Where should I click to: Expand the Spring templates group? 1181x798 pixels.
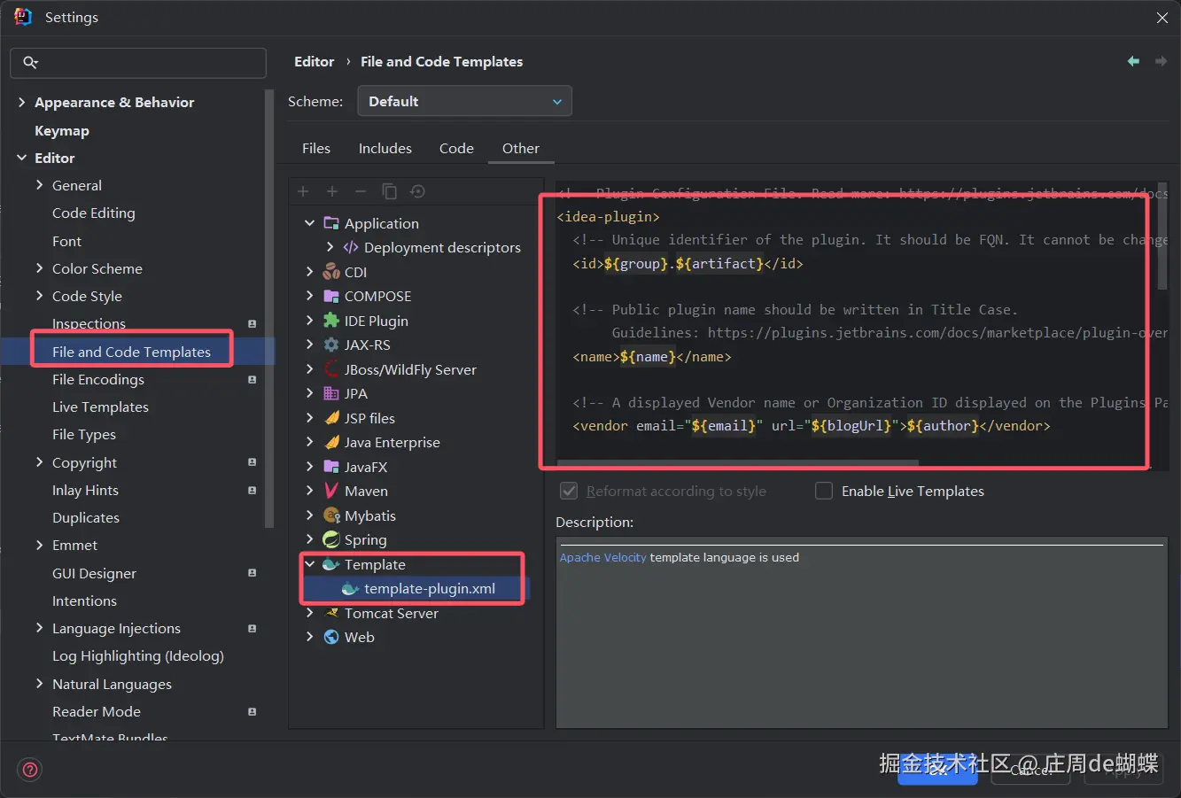pos(309,539)
